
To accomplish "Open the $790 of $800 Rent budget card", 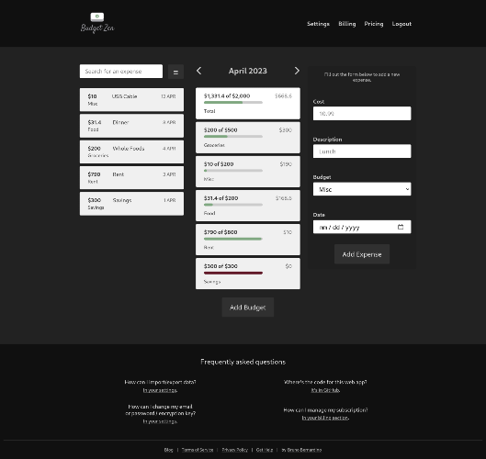I will click(x=248, y=240).
